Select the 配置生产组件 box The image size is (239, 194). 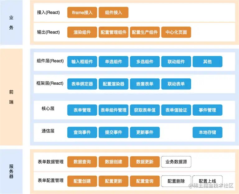coord(145,32)
